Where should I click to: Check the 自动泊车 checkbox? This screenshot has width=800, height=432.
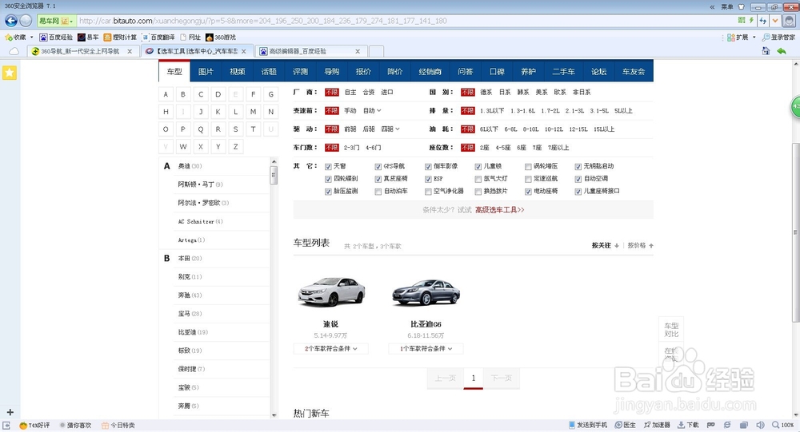tap(378, 192)
